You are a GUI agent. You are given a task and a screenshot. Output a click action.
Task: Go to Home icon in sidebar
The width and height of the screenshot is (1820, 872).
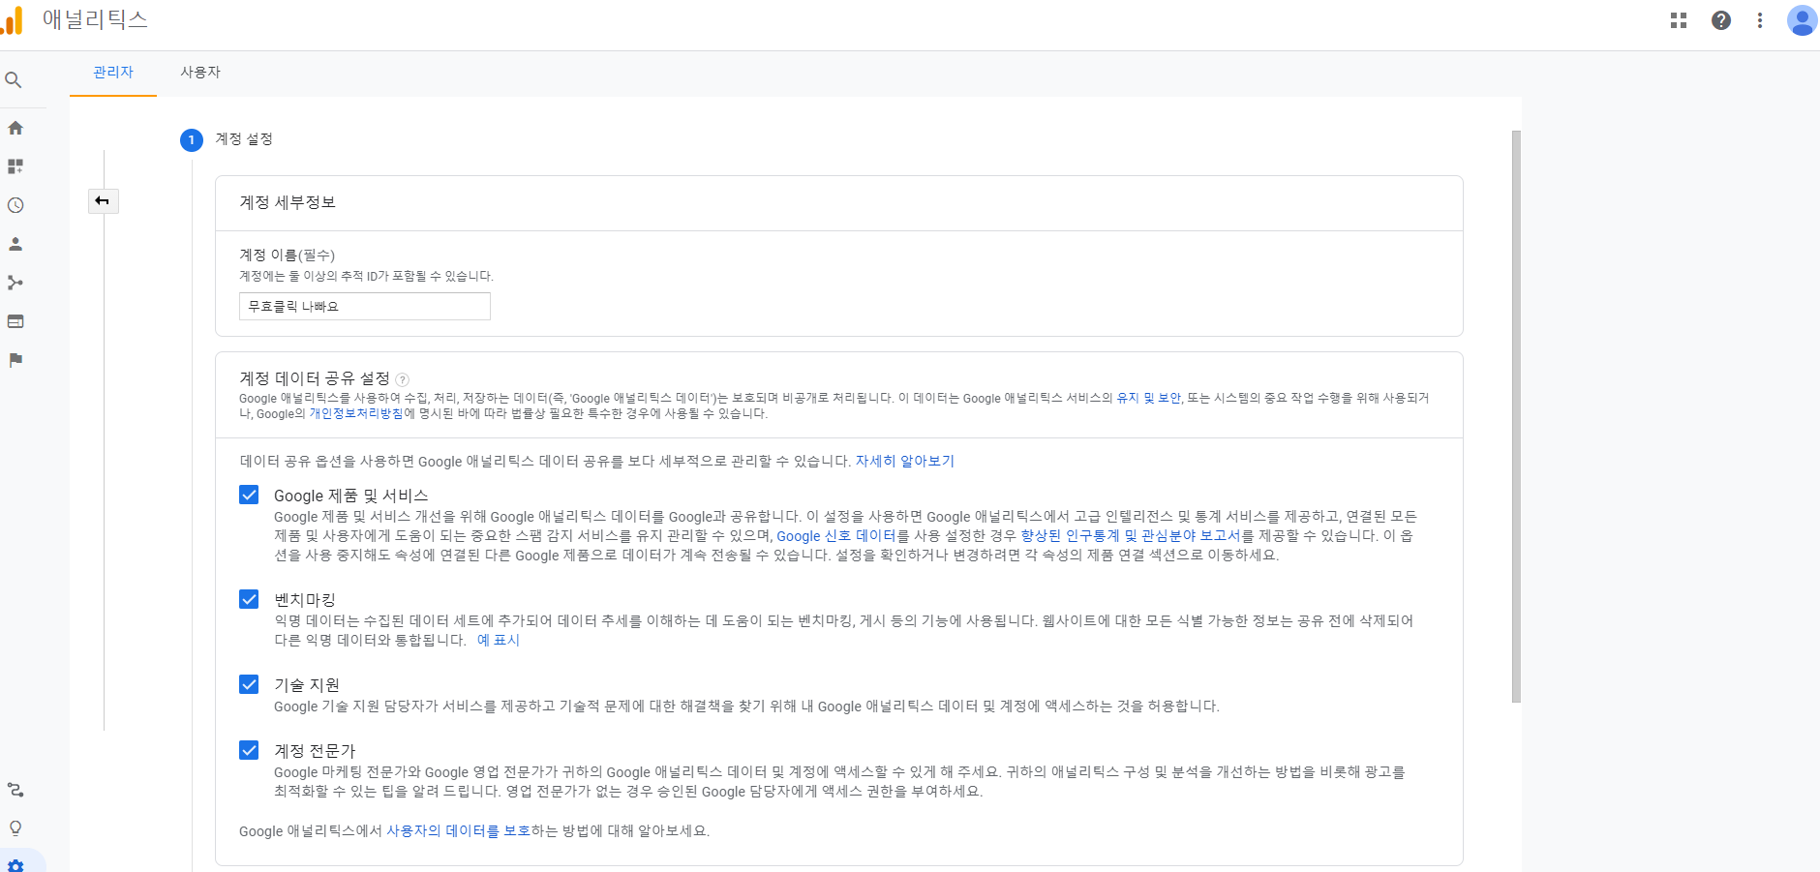(15, 128)
